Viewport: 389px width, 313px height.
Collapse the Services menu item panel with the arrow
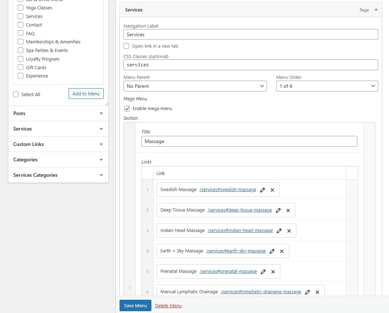(x=376, y=10)
